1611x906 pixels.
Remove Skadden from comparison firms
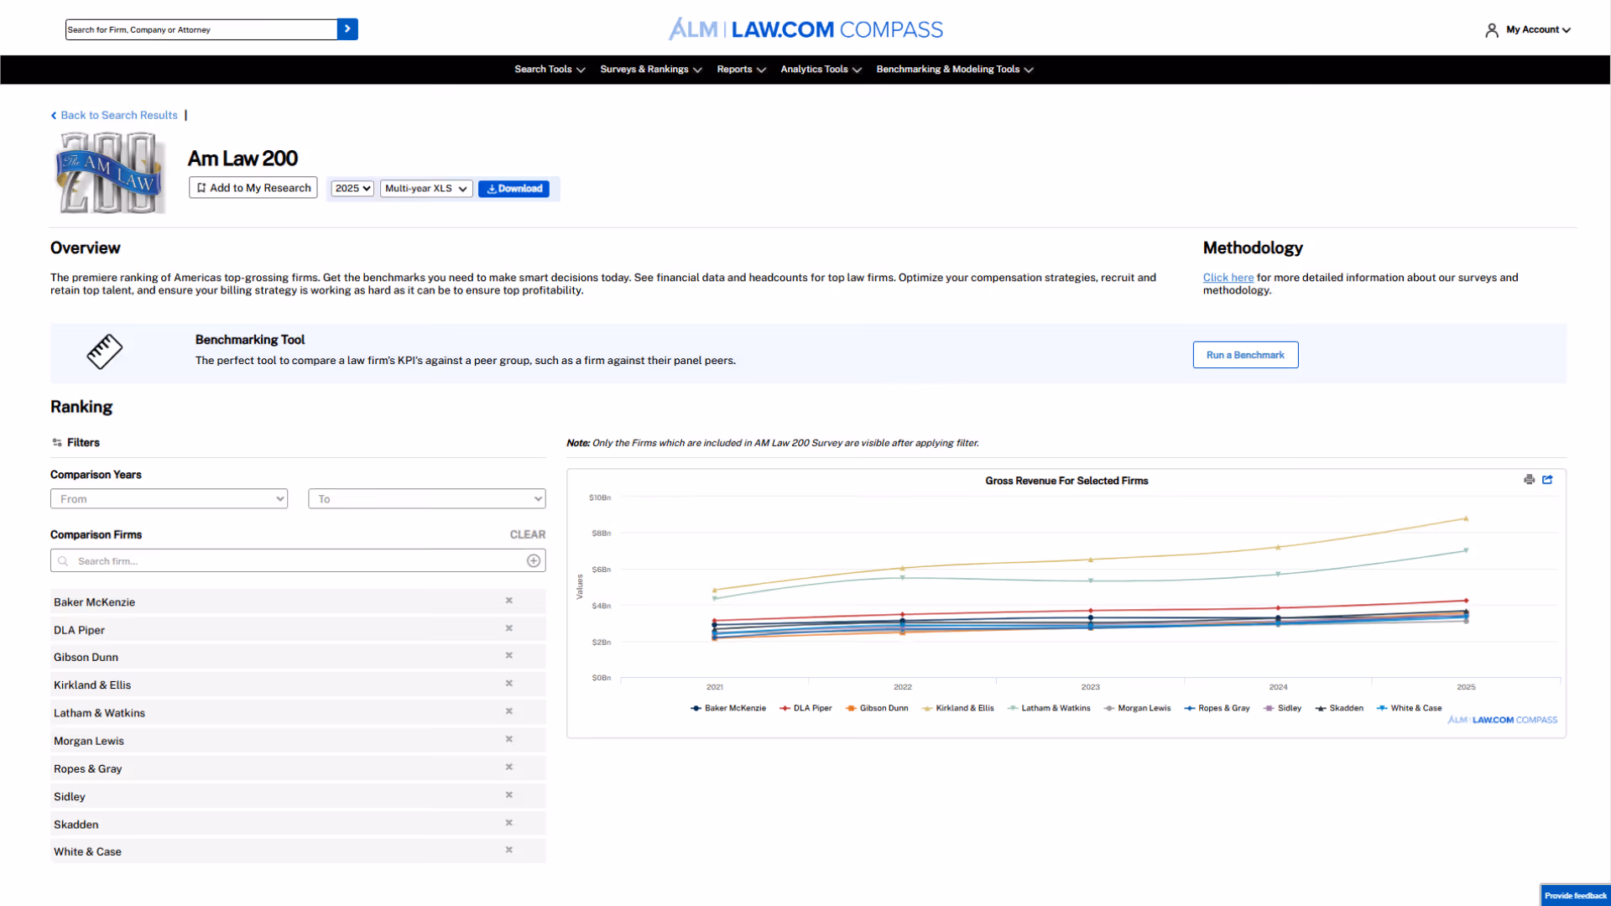(509, 823)
